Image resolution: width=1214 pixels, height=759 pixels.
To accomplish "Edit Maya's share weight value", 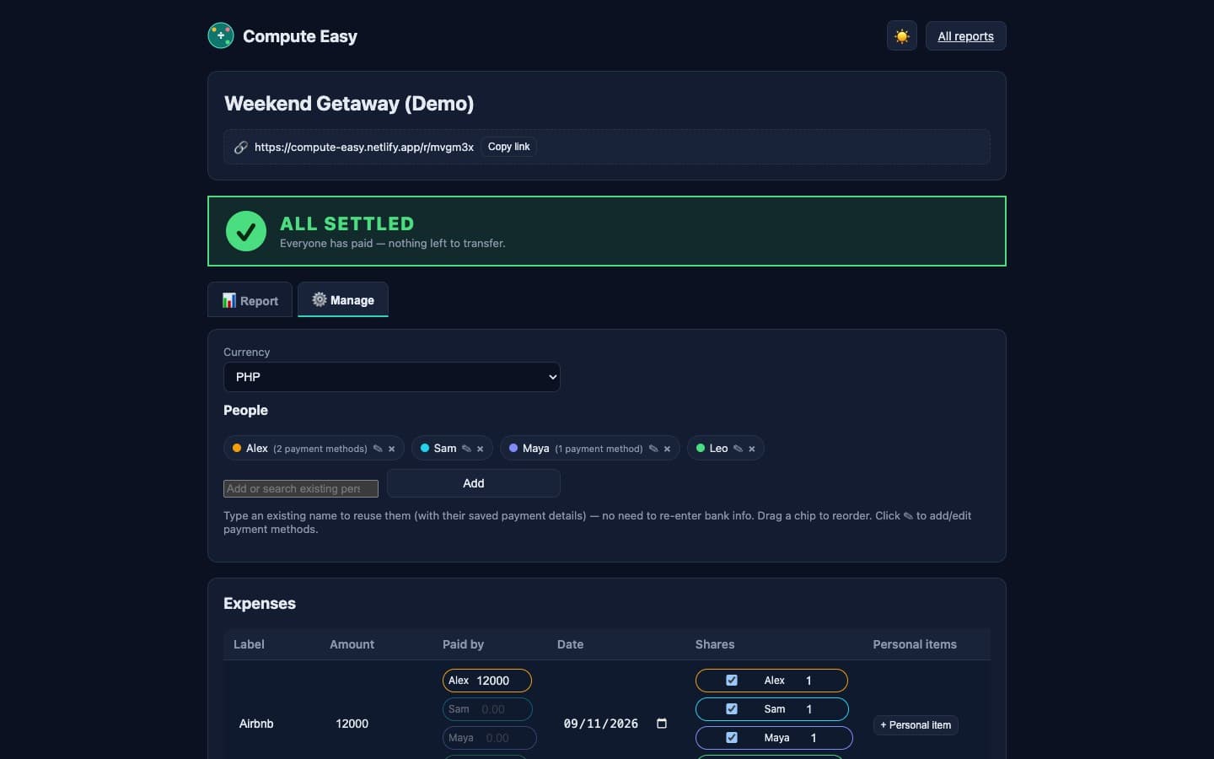I will 822,738.
